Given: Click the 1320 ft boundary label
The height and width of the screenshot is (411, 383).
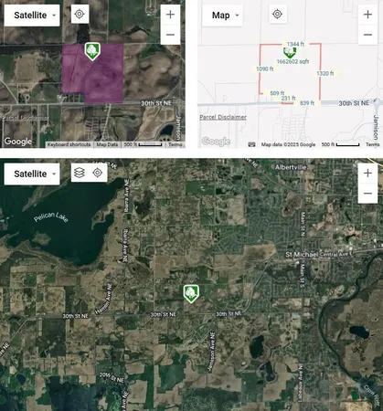Looking at the screenshot, I should tap(324, 73).
